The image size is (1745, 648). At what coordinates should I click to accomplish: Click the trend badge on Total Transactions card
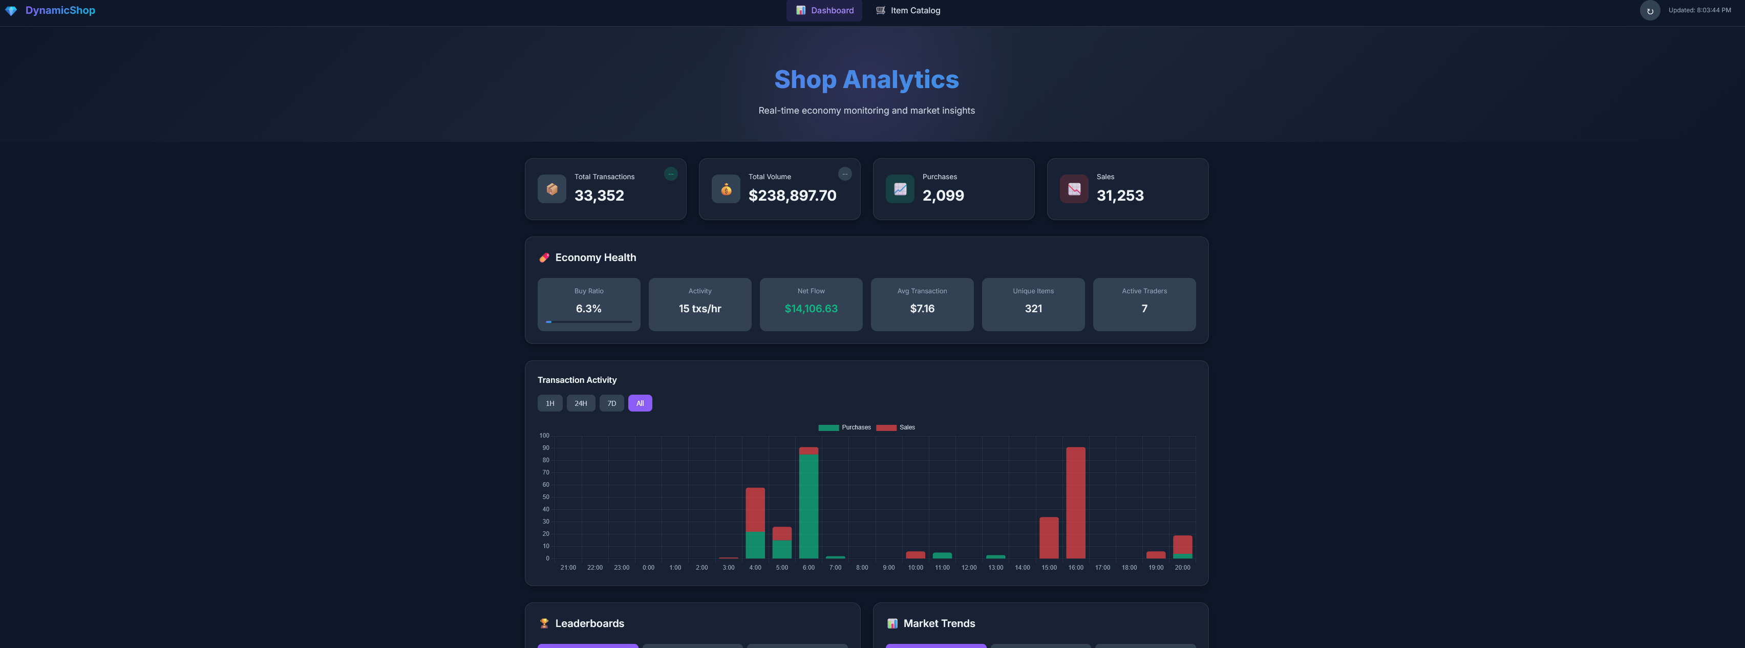tap(671, 174)
